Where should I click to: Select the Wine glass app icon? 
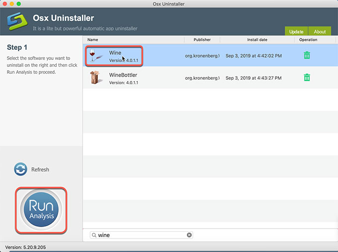pos(95,55)
